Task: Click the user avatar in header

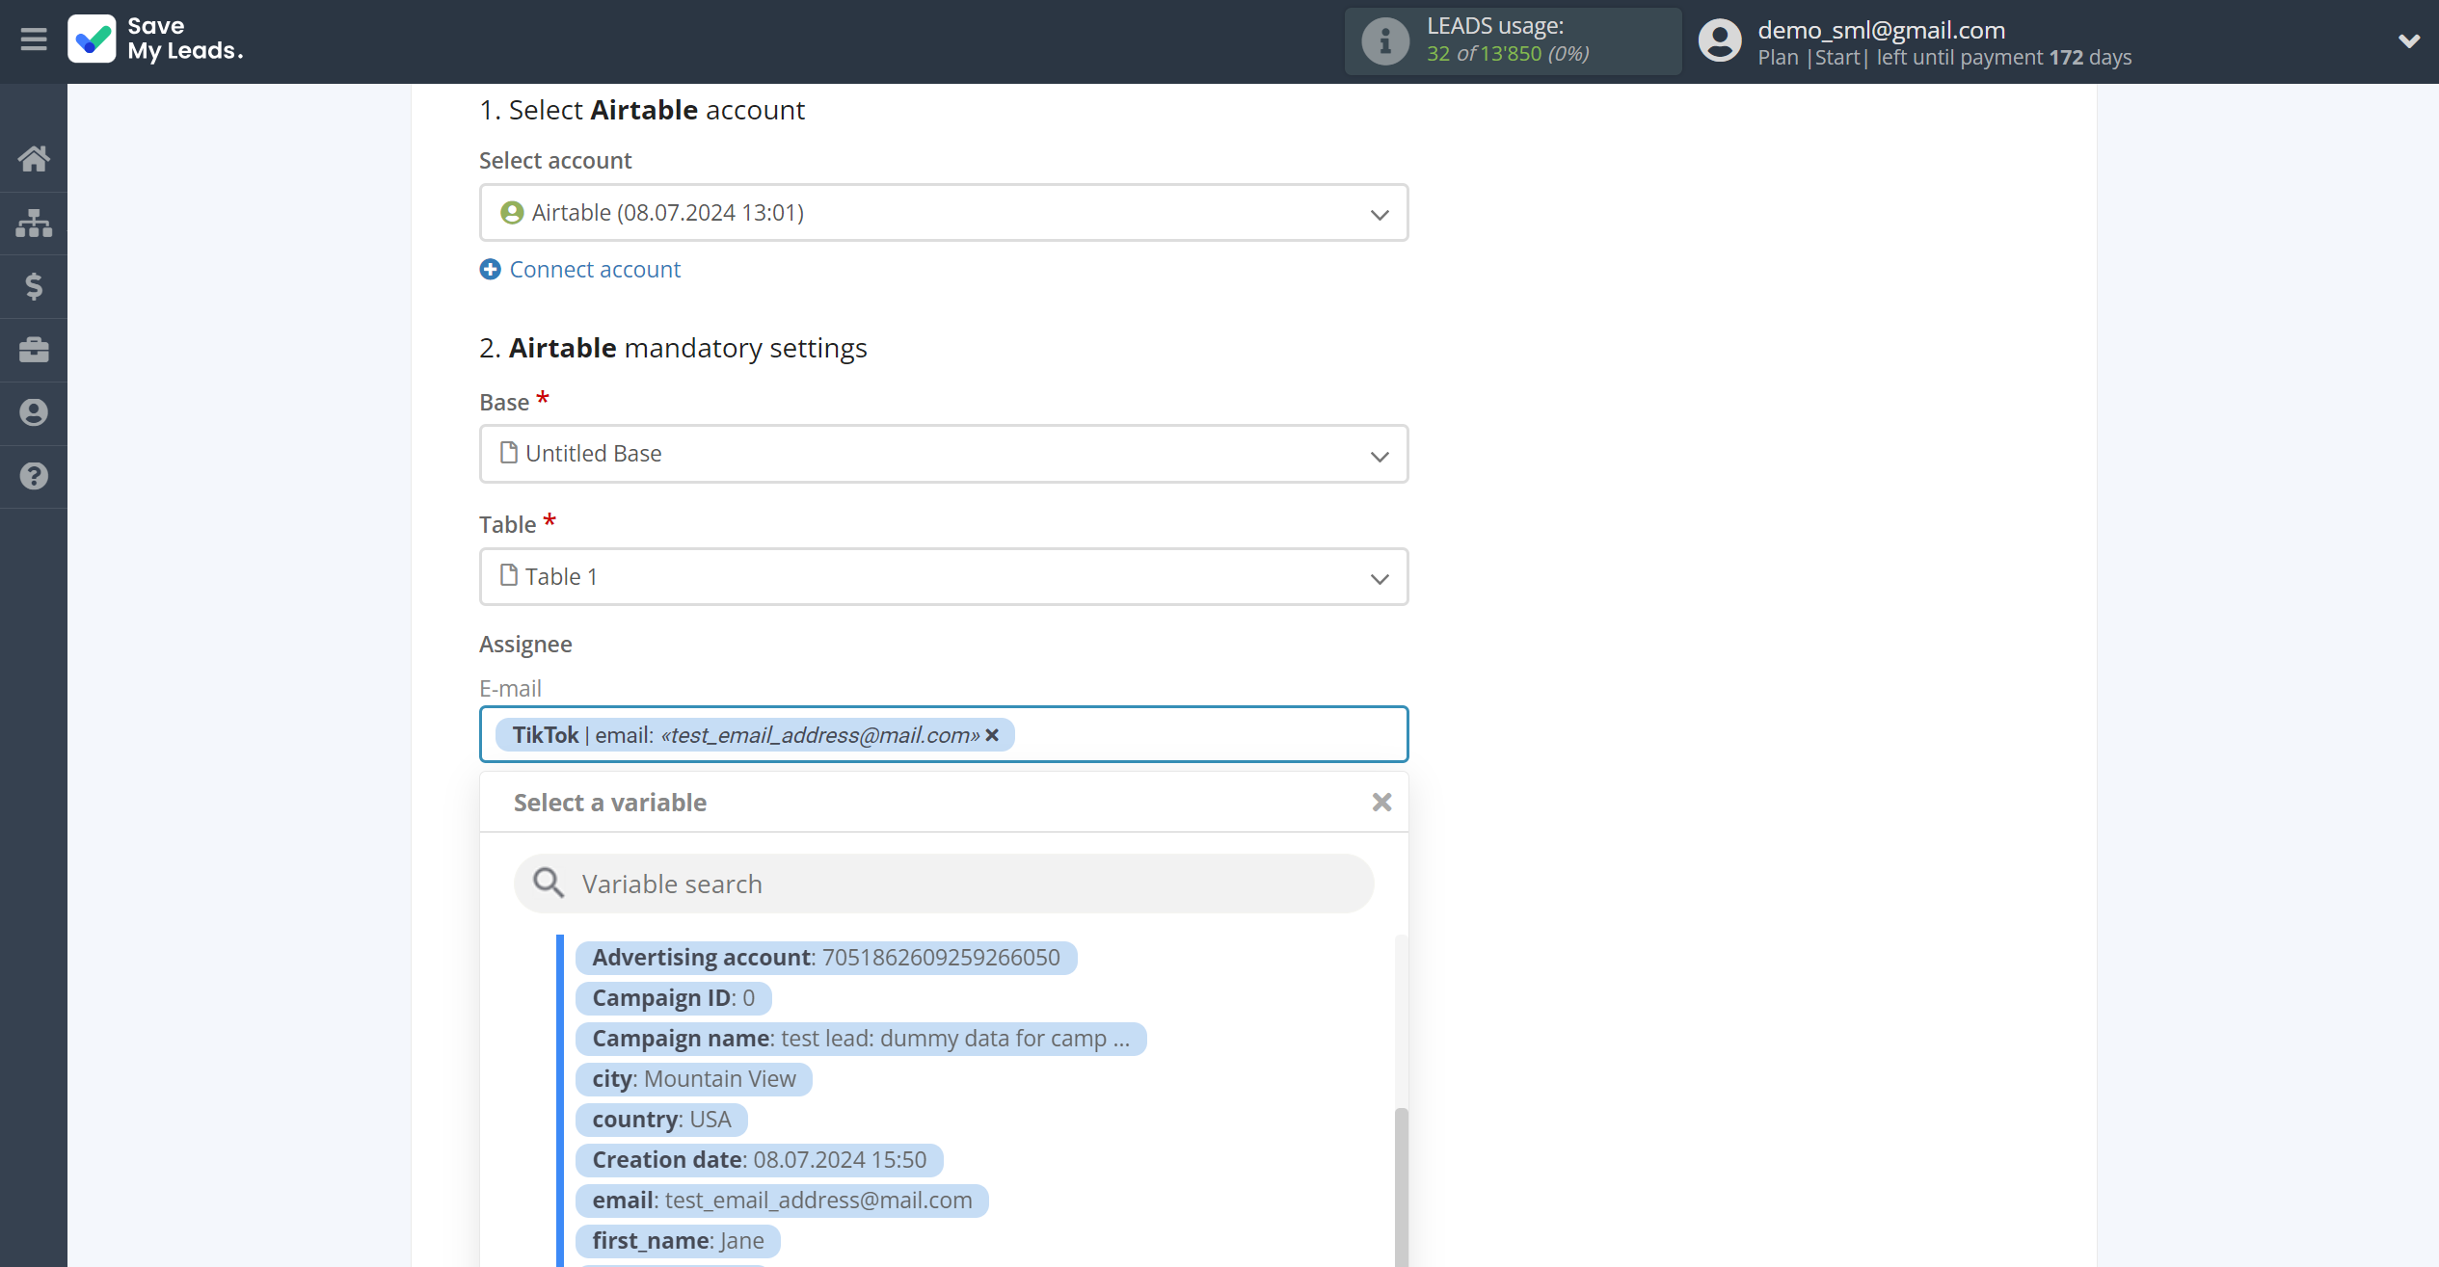Action: (1720, 41)
